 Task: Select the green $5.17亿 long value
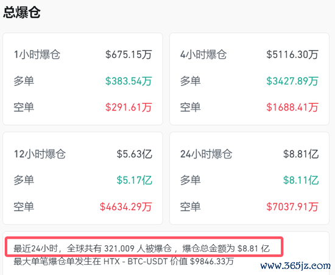click(x=134, y=180)
